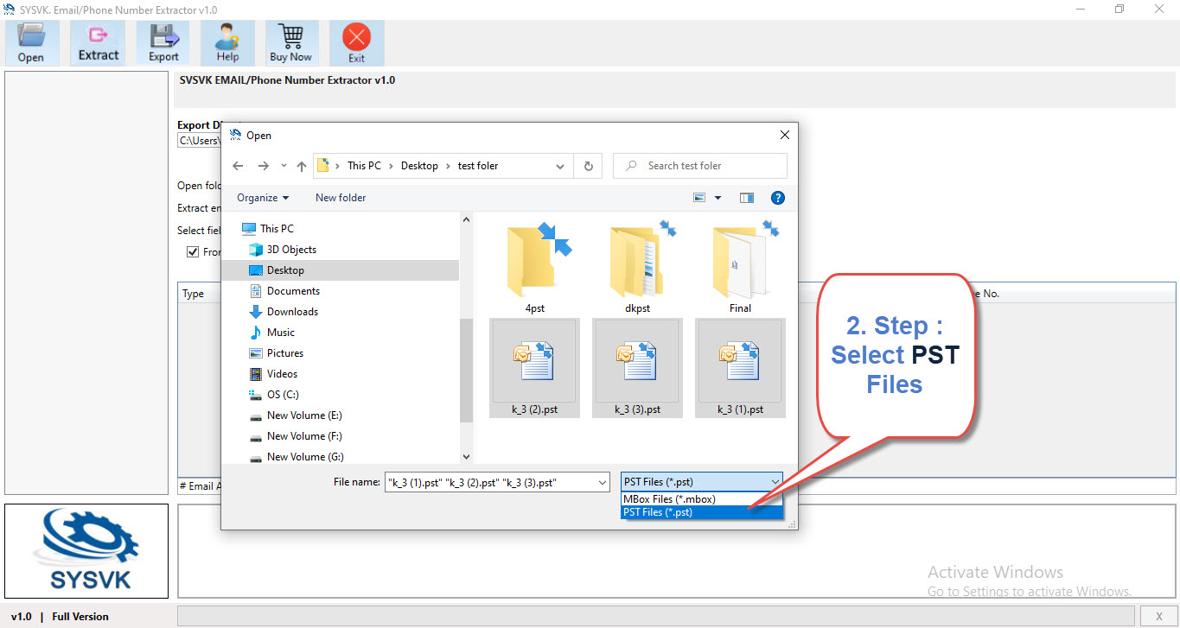
Task: Click the Search test foler box
Action: click(x=700, y=166)
